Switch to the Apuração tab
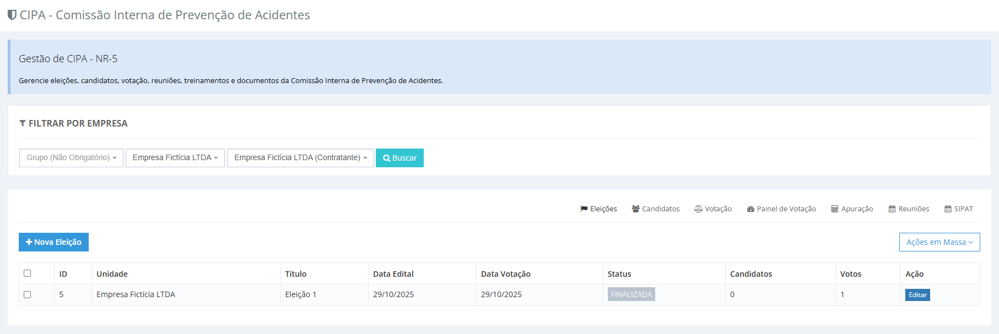Viewport: 999px width, 334px height. coord(857,209)
